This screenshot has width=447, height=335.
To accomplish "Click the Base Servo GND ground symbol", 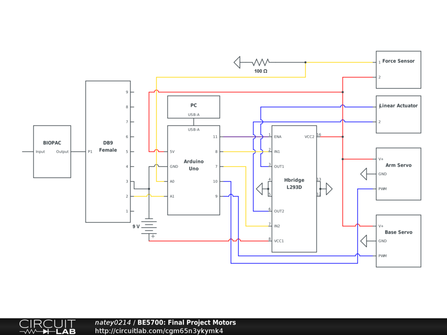I will tap(364, 241).
